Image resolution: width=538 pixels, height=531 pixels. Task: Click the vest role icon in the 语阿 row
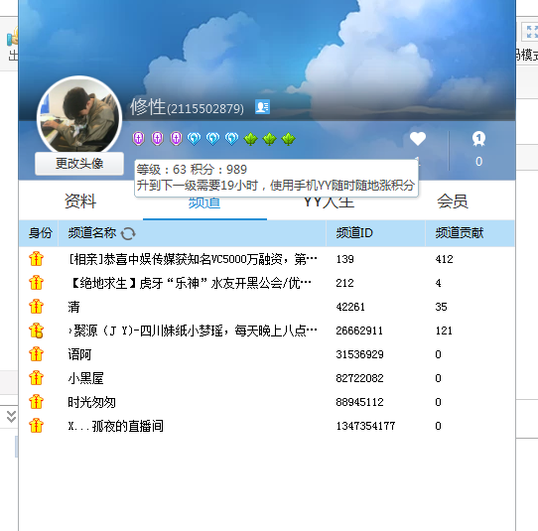point(36,354)
